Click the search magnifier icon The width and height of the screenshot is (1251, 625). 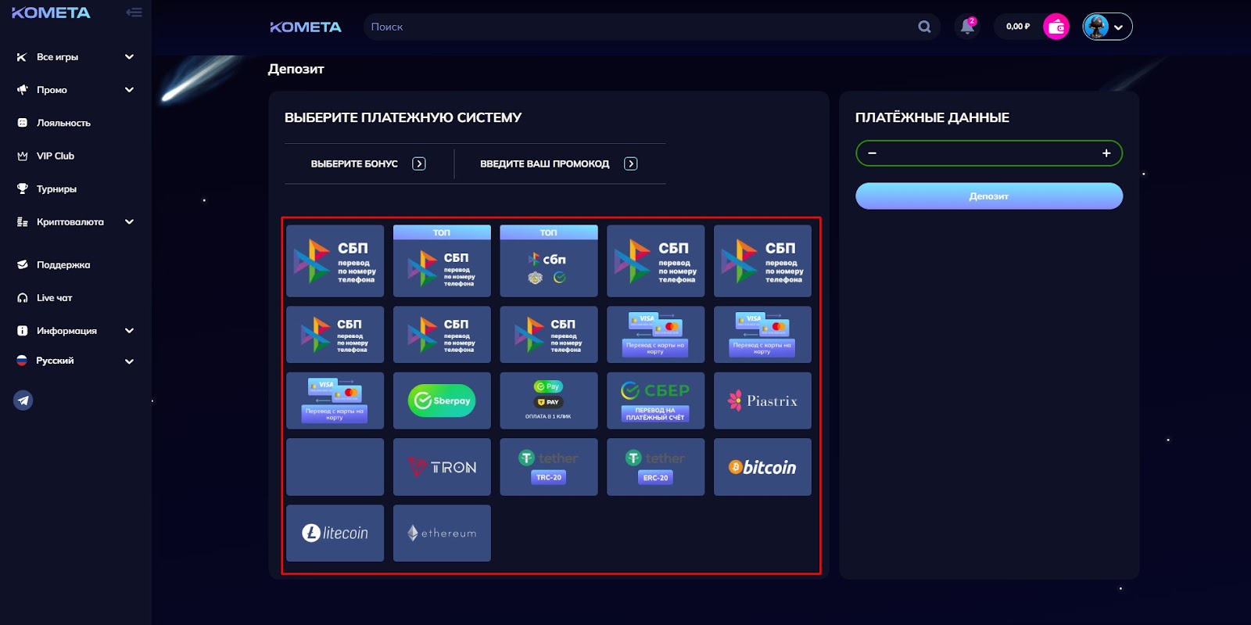coord(924,27)
